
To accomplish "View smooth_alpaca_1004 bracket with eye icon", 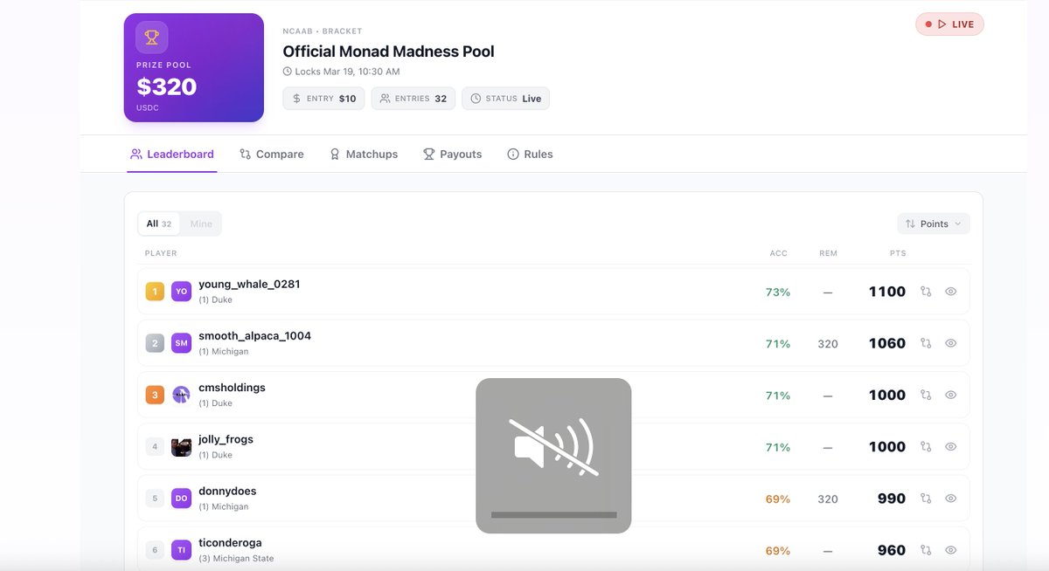I will (951, 343).
